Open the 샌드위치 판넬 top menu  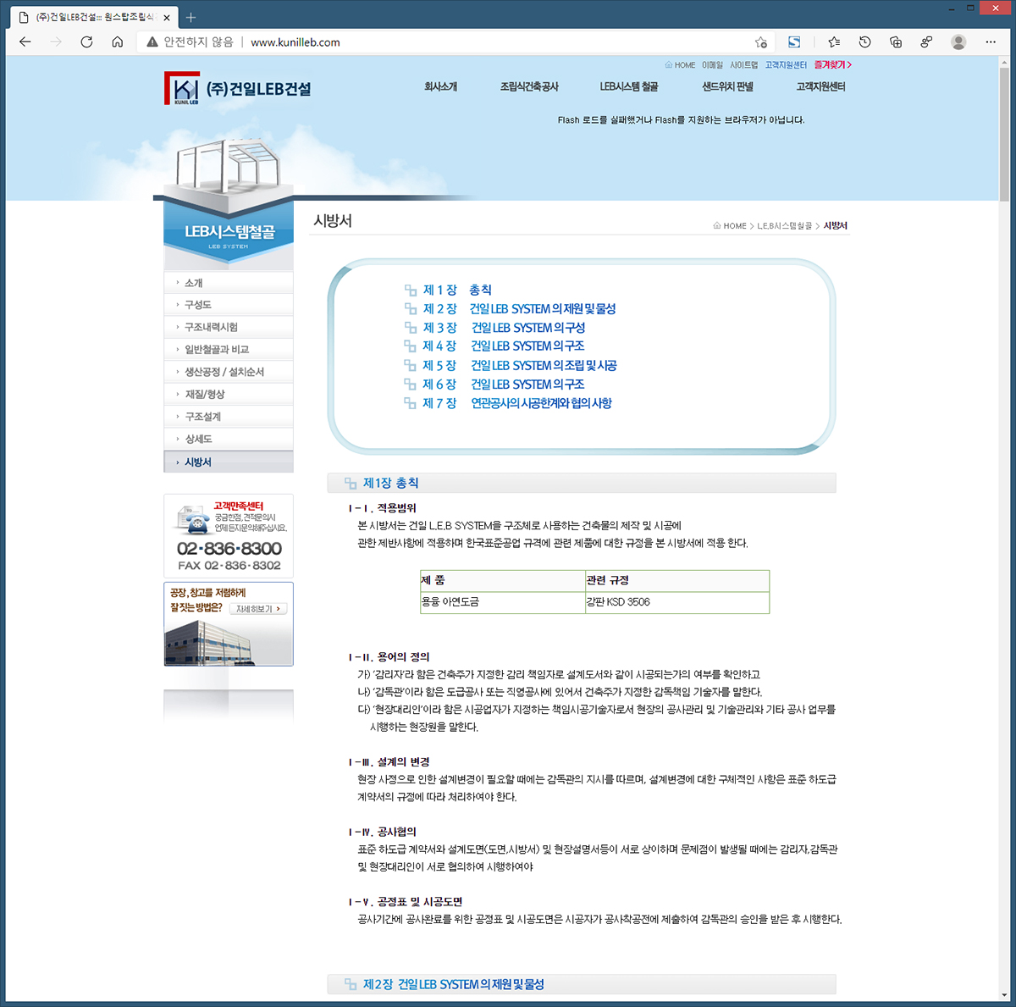[x=727, y=86]
